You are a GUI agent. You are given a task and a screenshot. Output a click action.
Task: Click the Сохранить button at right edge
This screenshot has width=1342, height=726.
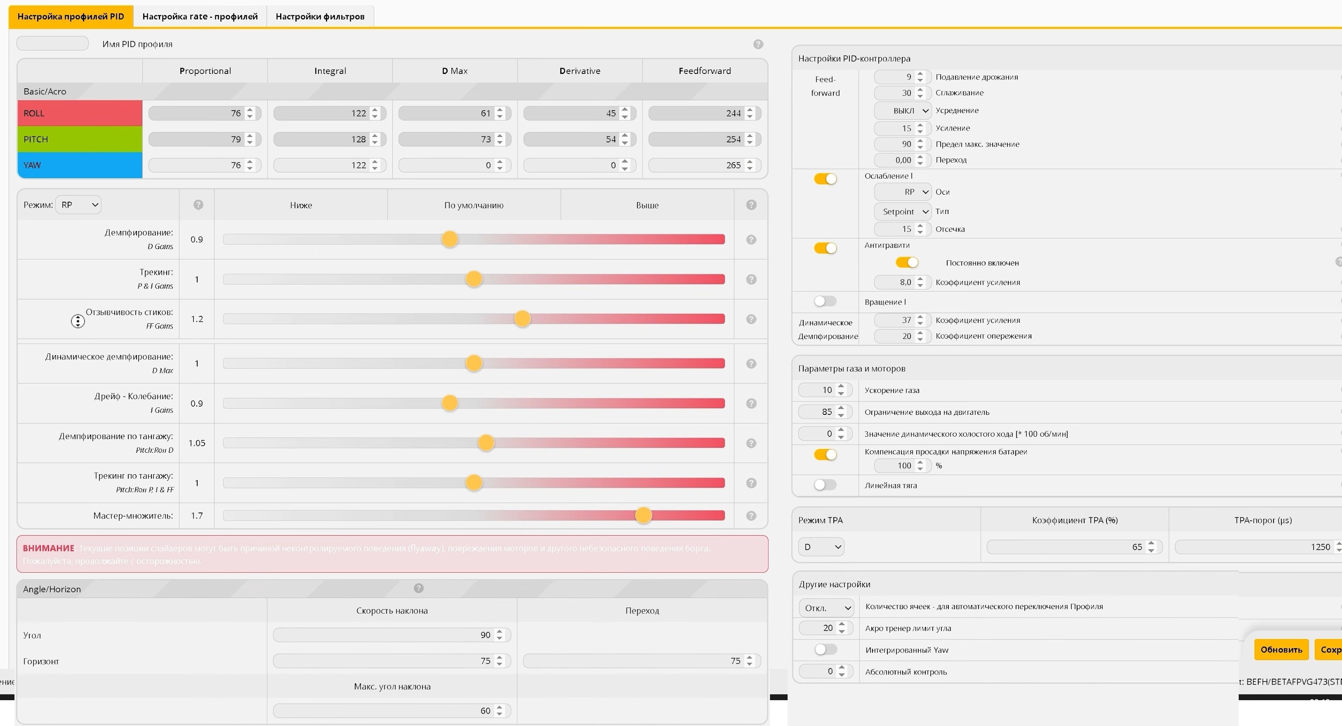coord(1329,649)
